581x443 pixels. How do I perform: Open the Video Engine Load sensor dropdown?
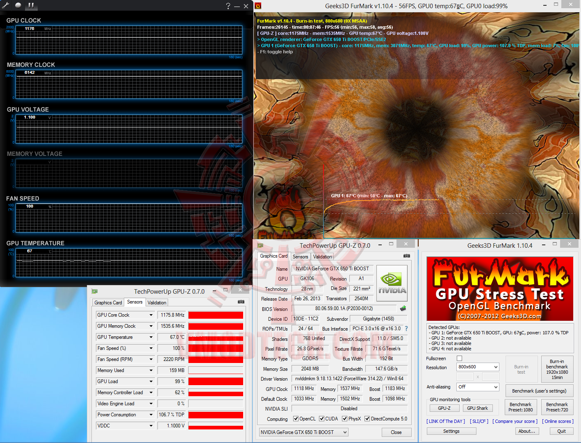(x=151, y=404)
